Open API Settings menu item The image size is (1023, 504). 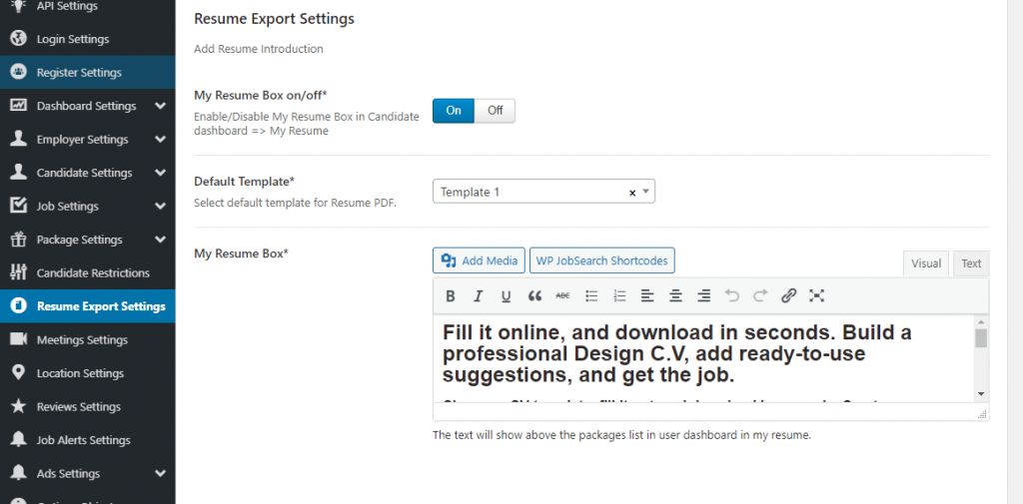[88, 7]
